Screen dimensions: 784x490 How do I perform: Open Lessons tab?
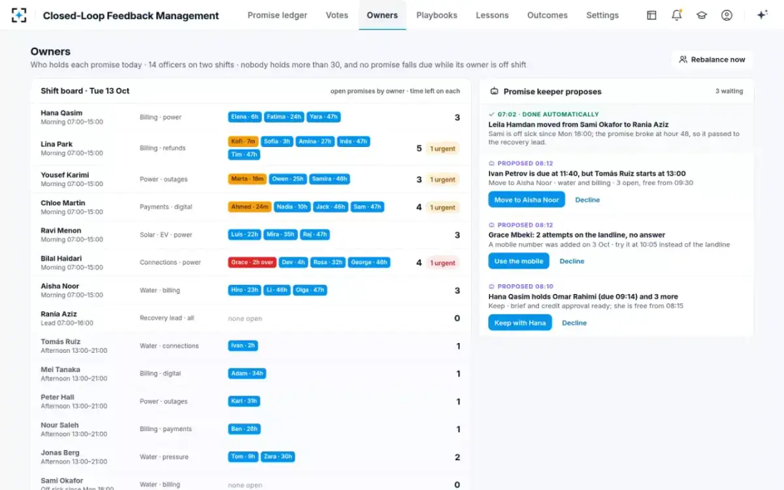492,15
